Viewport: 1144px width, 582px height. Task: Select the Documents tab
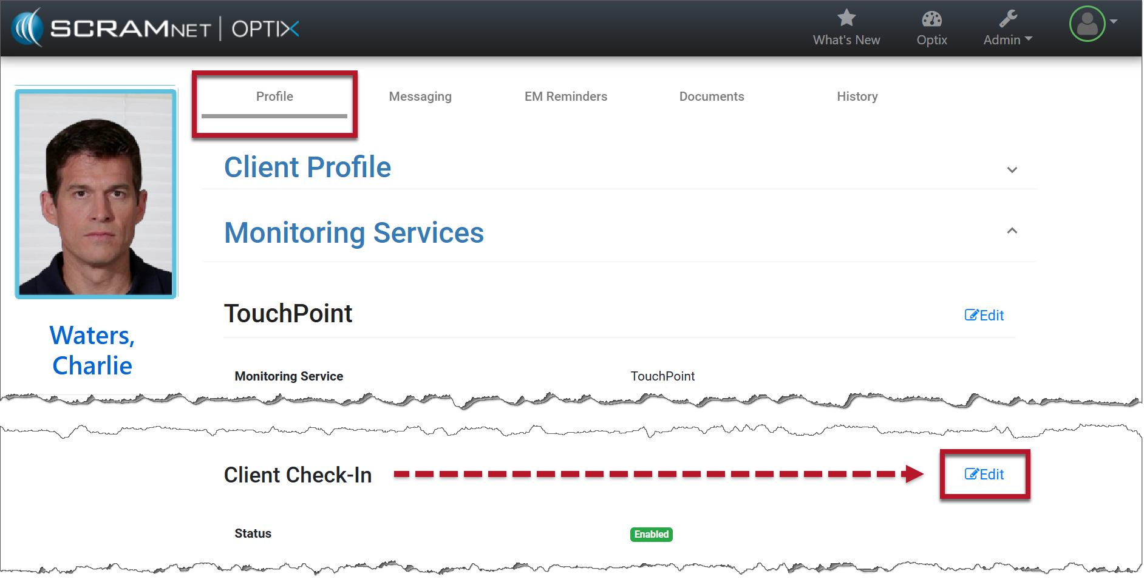pyautogui.click(x=711, y=96)
